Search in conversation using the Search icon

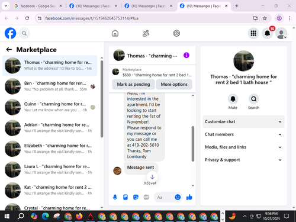click(x=253, y=99)
